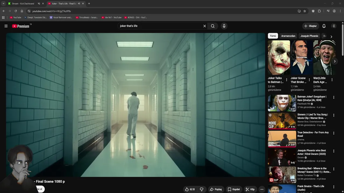Open options for Frank Sinatra That's Life
This screenshot has height=193, width=344.
334,187
